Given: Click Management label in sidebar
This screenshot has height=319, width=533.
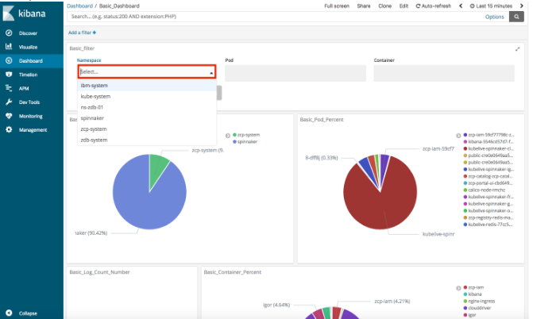Looking at the screenshot, I should 33,130.
